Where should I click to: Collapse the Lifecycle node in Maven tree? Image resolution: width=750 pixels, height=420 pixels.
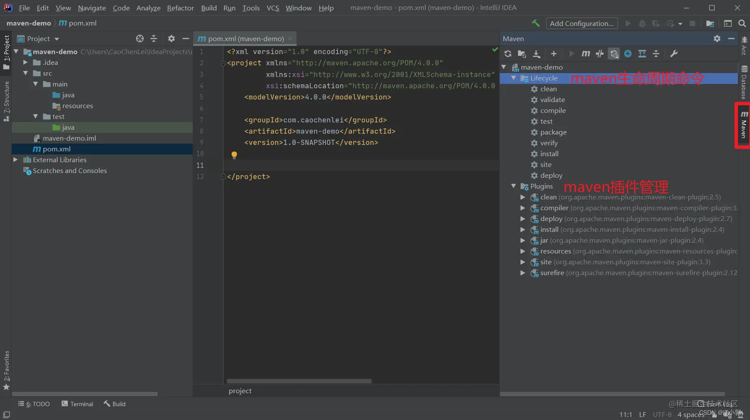click(x=514, y=78)
